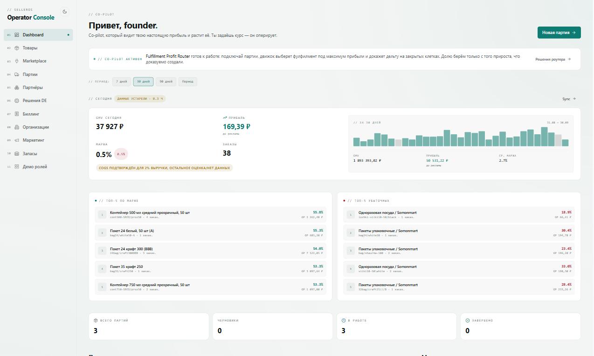Switch the period to 7 дней
Screen dimensions: 594x356
pos(121,82)
